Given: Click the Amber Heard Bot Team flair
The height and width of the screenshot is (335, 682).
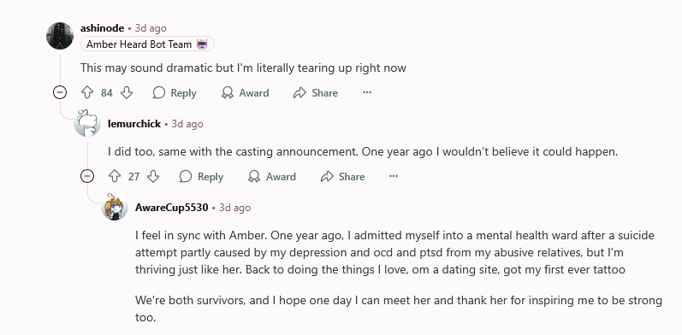Looking at the screenshot, I should [147, 44].
